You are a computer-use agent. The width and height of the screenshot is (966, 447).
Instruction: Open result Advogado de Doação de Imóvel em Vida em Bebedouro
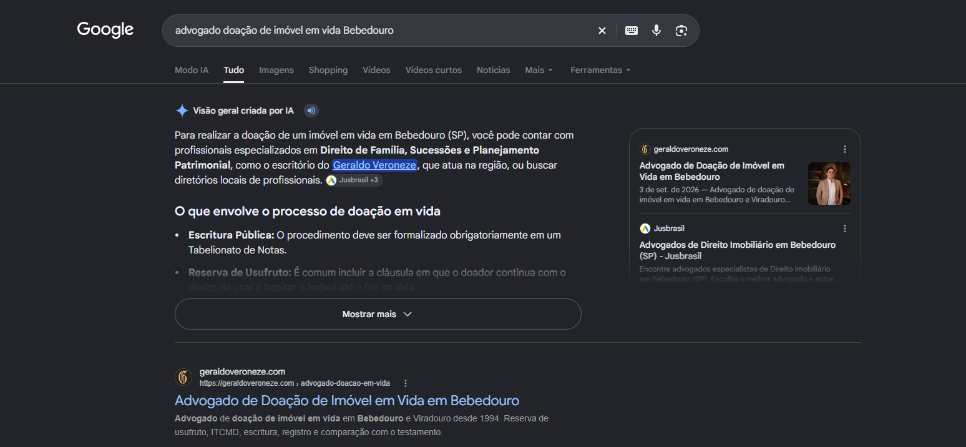(x=347, y=400)
